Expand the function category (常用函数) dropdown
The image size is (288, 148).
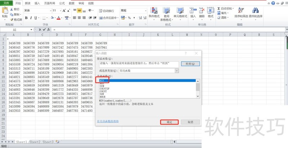[177, 71]
